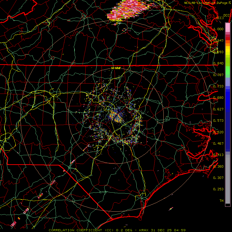Image resolution: width=232 pixels, height=232 pixels.
Task: Select the 0.253 legend value
Action: coord(218,189)
